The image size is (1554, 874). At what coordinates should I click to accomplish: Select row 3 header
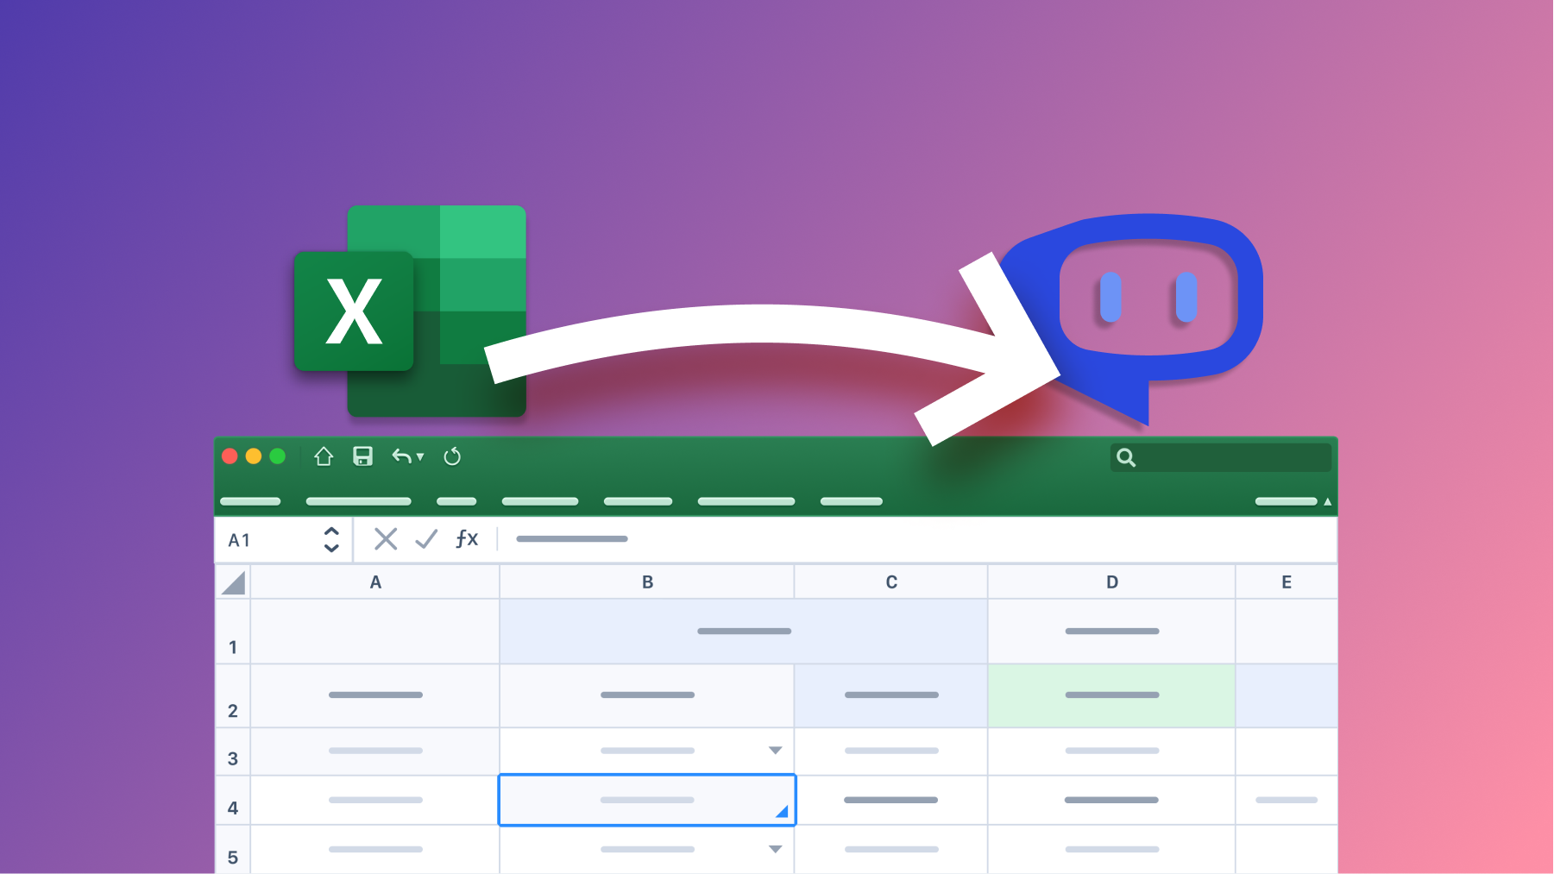(233, 751)
